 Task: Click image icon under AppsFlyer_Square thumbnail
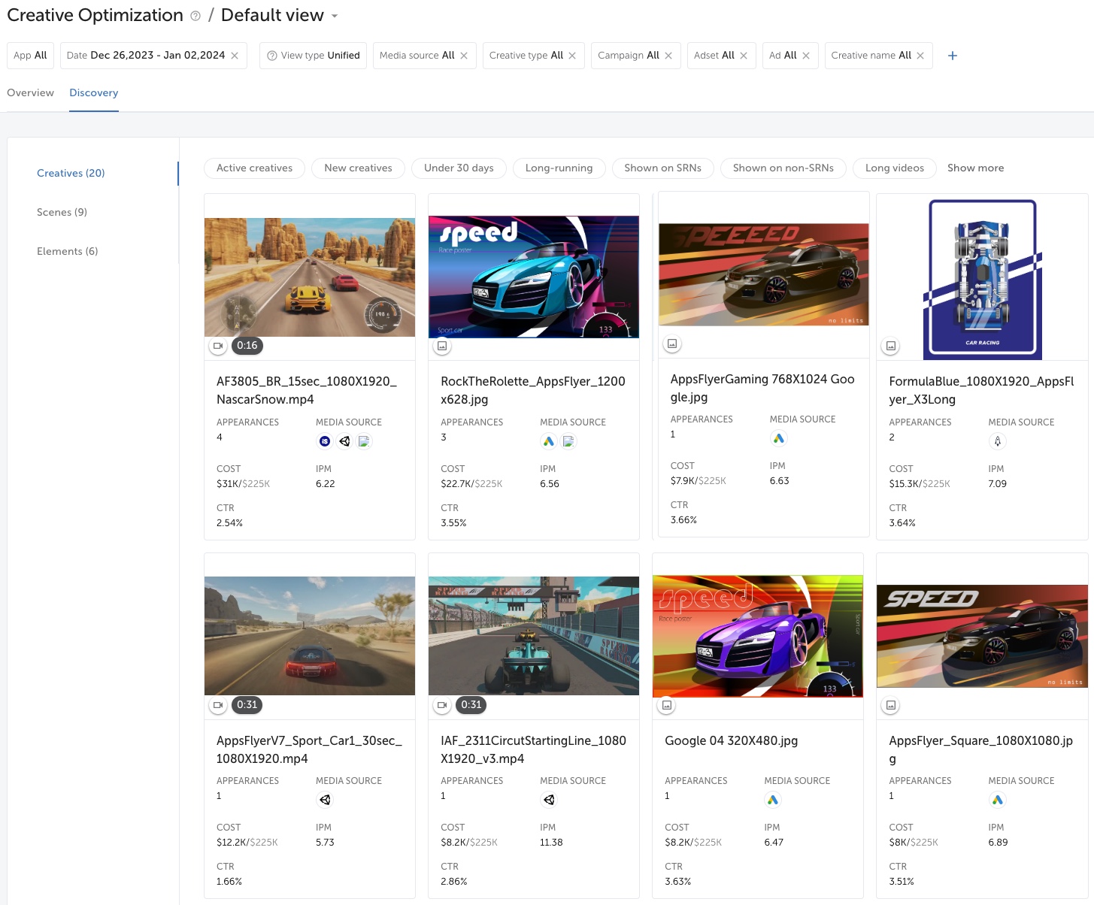pos(891,705)
